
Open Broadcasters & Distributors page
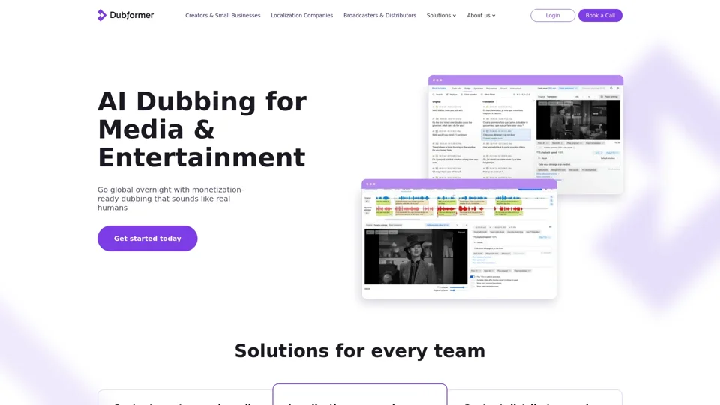[x=379, y=15]
